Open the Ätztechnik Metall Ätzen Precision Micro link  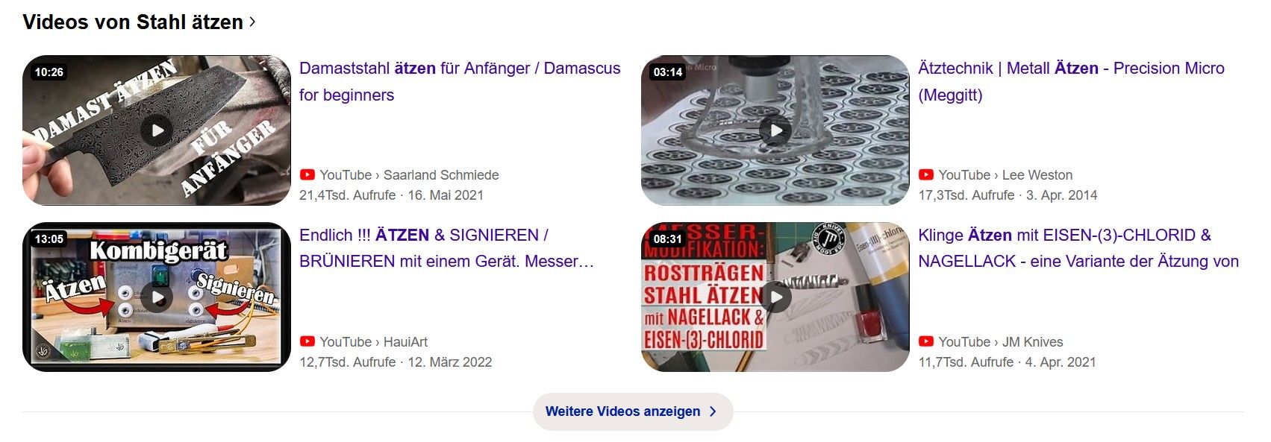click(x=1071, y=81)
